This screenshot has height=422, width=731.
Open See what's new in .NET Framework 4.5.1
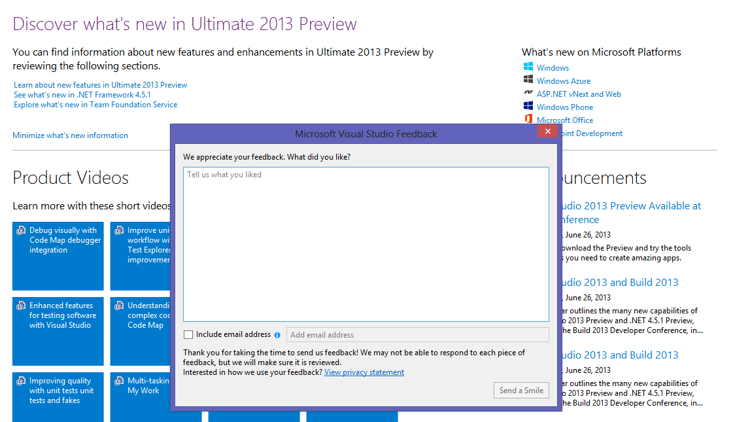click(82, 95)
